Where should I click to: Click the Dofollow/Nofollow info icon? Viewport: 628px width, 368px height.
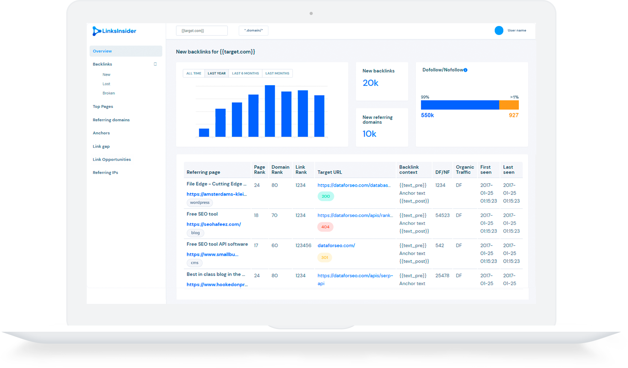465,70
